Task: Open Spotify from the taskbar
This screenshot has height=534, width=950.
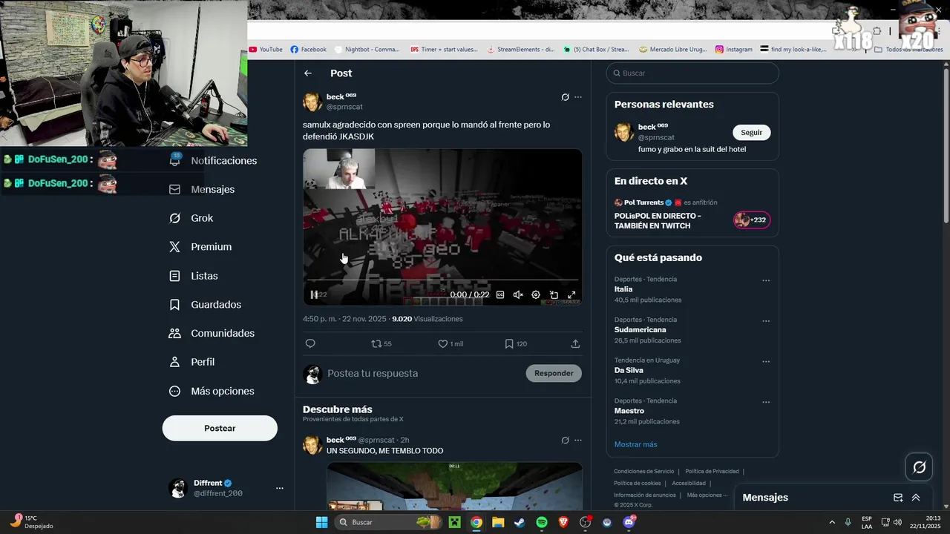Action: click(542, 522)
